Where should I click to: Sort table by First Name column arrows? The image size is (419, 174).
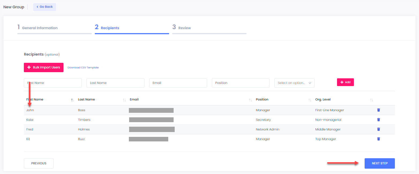(x=72, y=100)
